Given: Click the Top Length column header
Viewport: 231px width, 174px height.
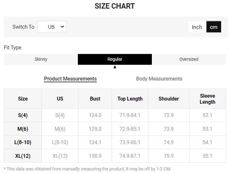Looking at the screenshot, I should 130,99.
